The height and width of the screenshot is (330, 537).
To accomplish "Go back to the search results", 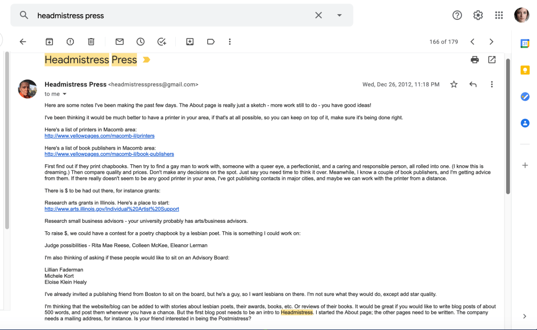I will point(23,42).
